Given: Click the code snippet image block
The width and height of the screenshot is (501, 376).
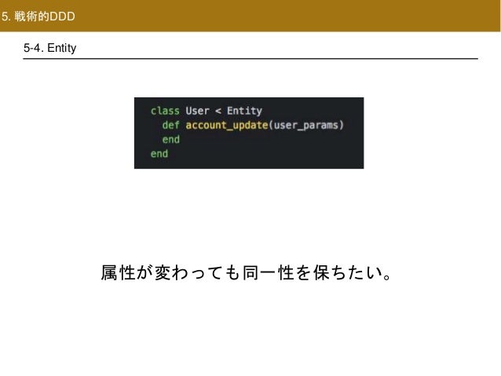Looking at the screenshot, I should pos(249,133).
